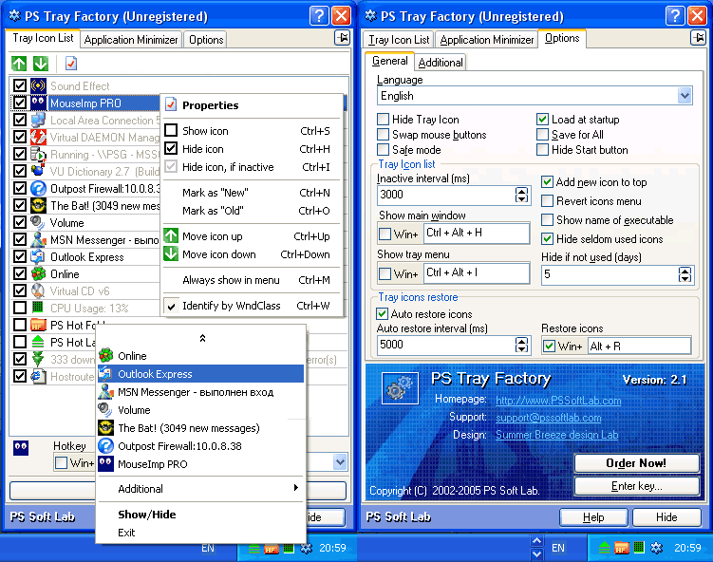Click the Order Now! button
Screen dimensions: 713x562
pos(636,463)
